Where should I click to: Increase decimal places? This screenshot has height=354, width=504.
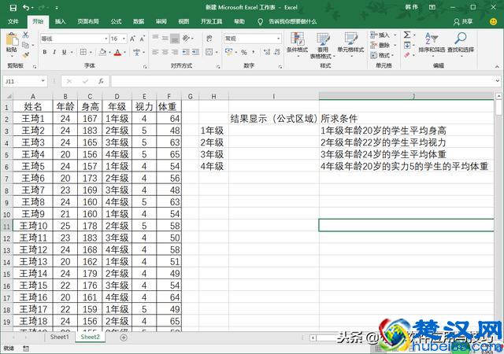point(267,52)
